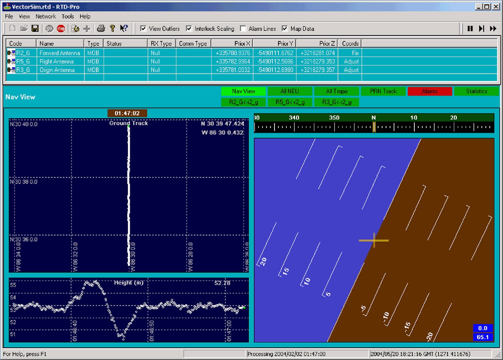This screenshot has width=503, height=360.
Task: Click the Add (plus) toolbar icon
Action: coord(86,29)
